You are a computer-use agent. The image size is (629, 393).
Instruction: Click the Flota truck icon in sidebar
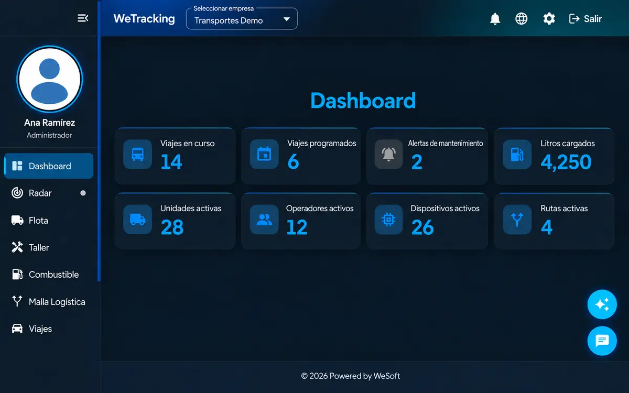point(17,220)
